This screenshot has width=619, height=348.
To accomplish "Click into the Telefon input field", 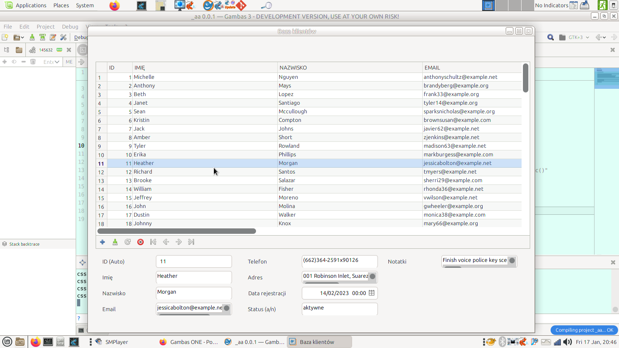I will coord(339,261).
